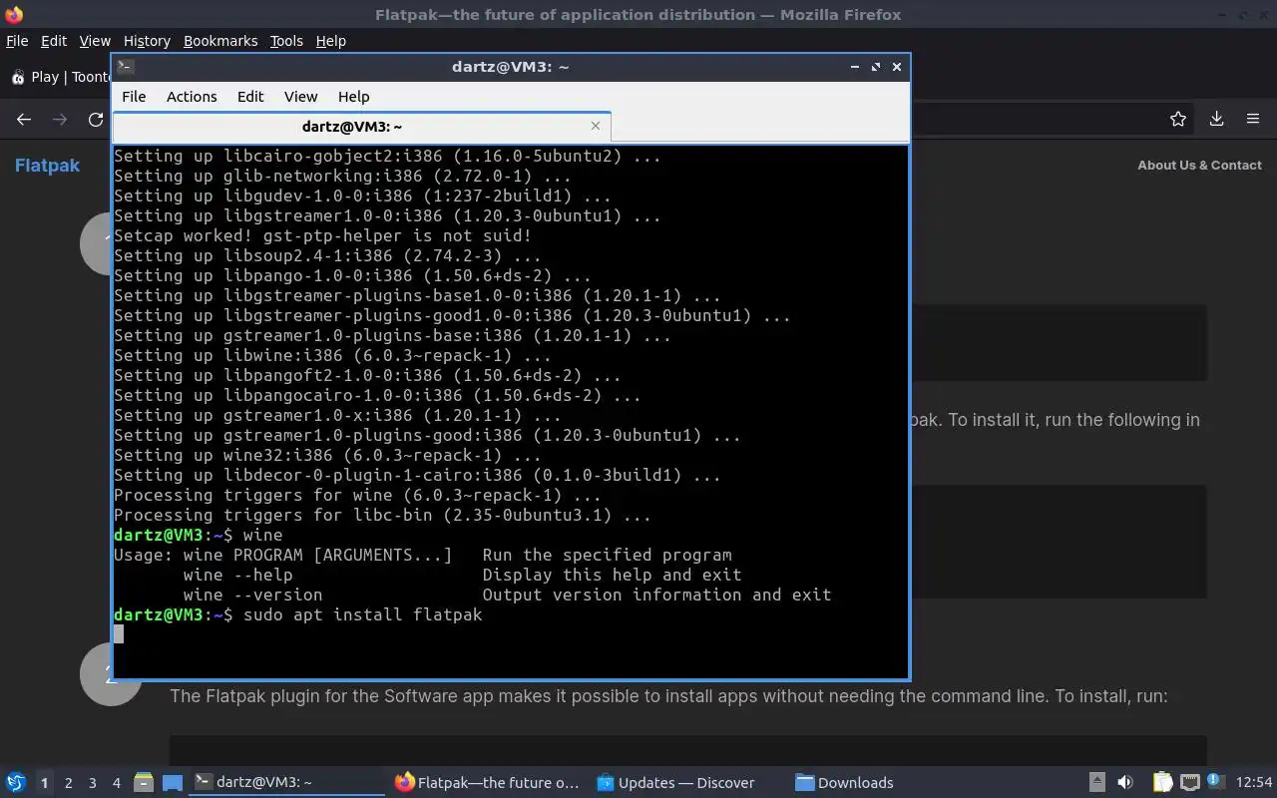This screenshot has width=1277, height=798.
Task: Open the terminal Actions menu
Action: coord(192,96)
